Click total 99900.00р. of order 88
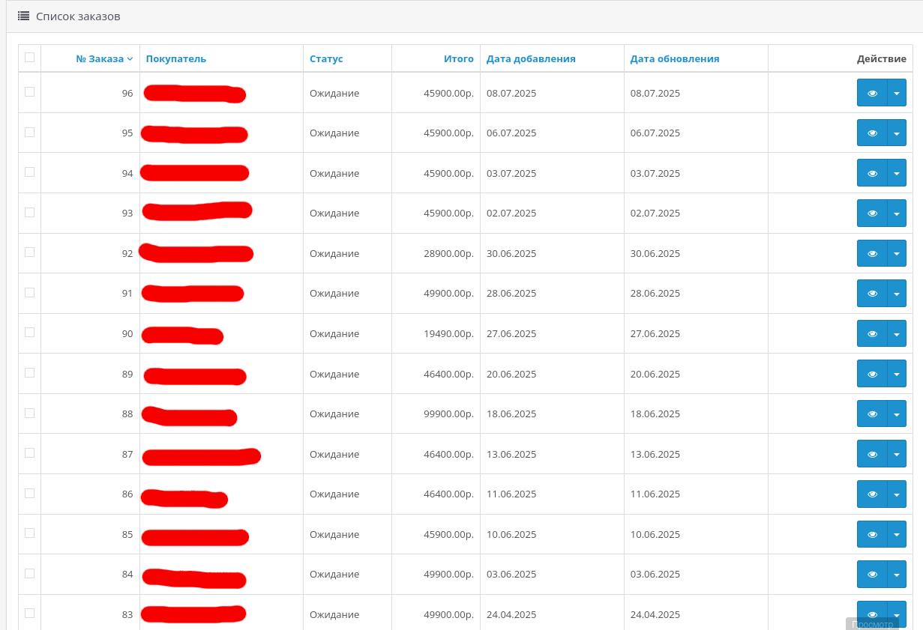 [x=448, y=414]
